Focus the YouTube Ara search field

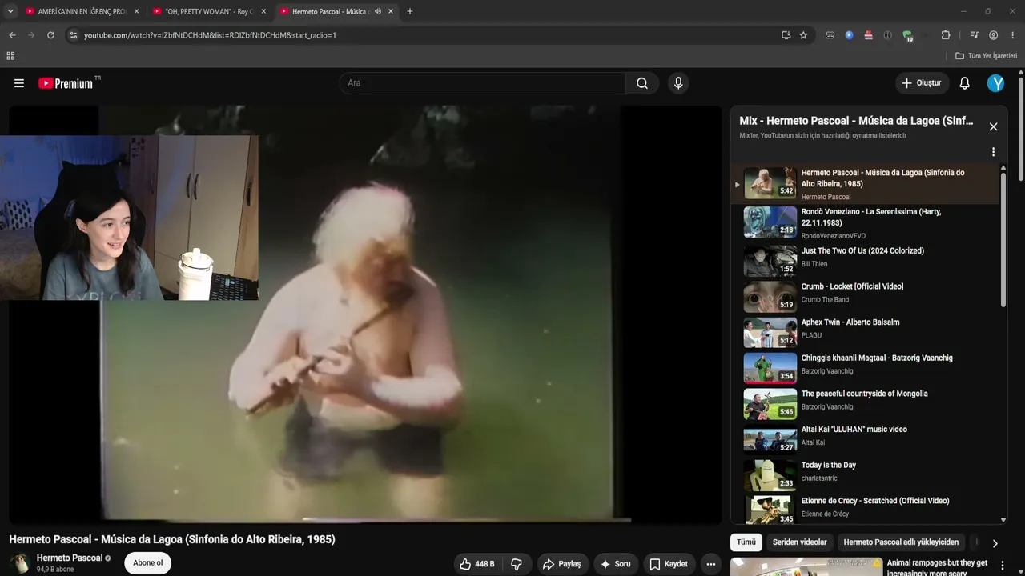point(482,83)
